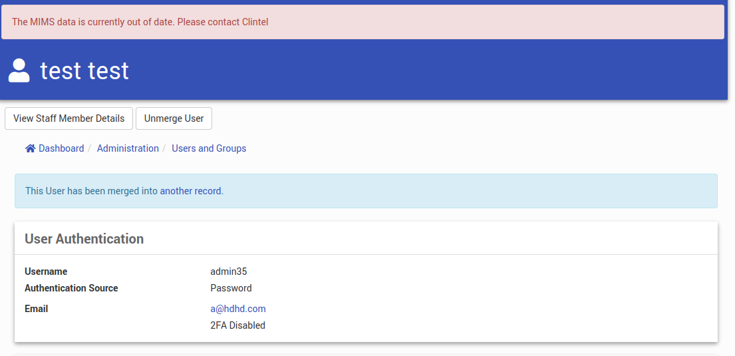The width and height of the screenshot is (735, 356).
Task: Click the Password authentication source value
Action: pos(231,288)
